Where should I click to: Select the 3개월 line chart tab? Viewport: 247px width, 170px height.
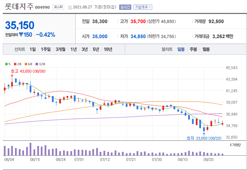(61, 50)
